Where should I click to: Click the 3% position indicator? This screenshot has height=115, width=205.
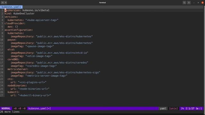182,109
